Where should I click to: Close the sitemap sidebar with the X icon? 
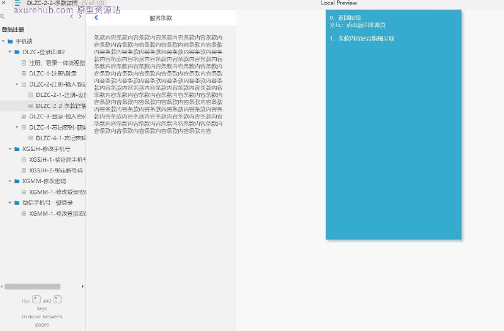pos(4,3)
